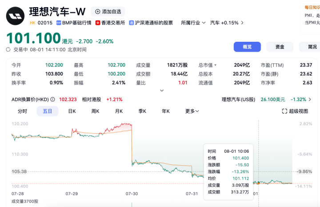
Task: Click the plus icon in 添加自选
Action: pyautogui.click(x=98, y=12)
